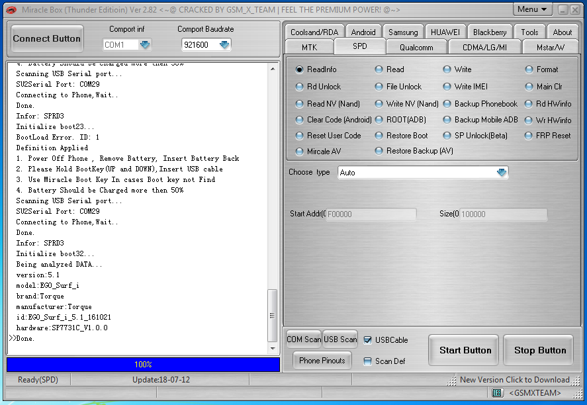Select the FRP Reset radio option

pos(528,136)
